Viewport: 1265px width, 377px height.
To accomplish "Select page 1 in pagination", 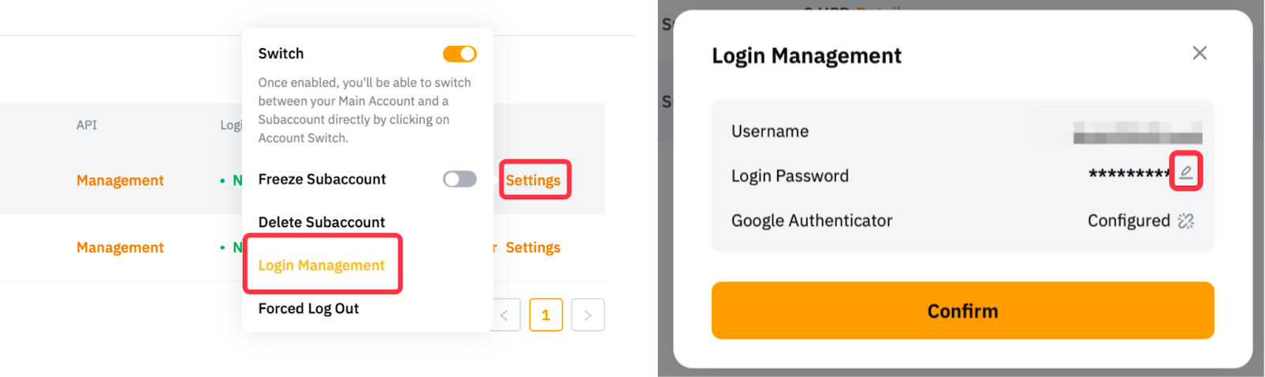I will coord(546,315).
